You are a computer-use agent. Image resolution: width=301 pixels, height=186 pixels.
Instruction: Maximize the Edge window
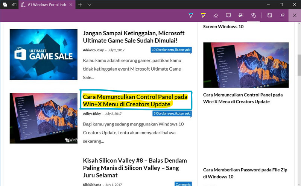click(281, 5)
